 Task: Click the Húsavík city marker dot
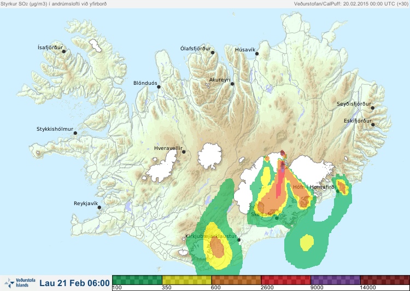click(x=257, y=54)
